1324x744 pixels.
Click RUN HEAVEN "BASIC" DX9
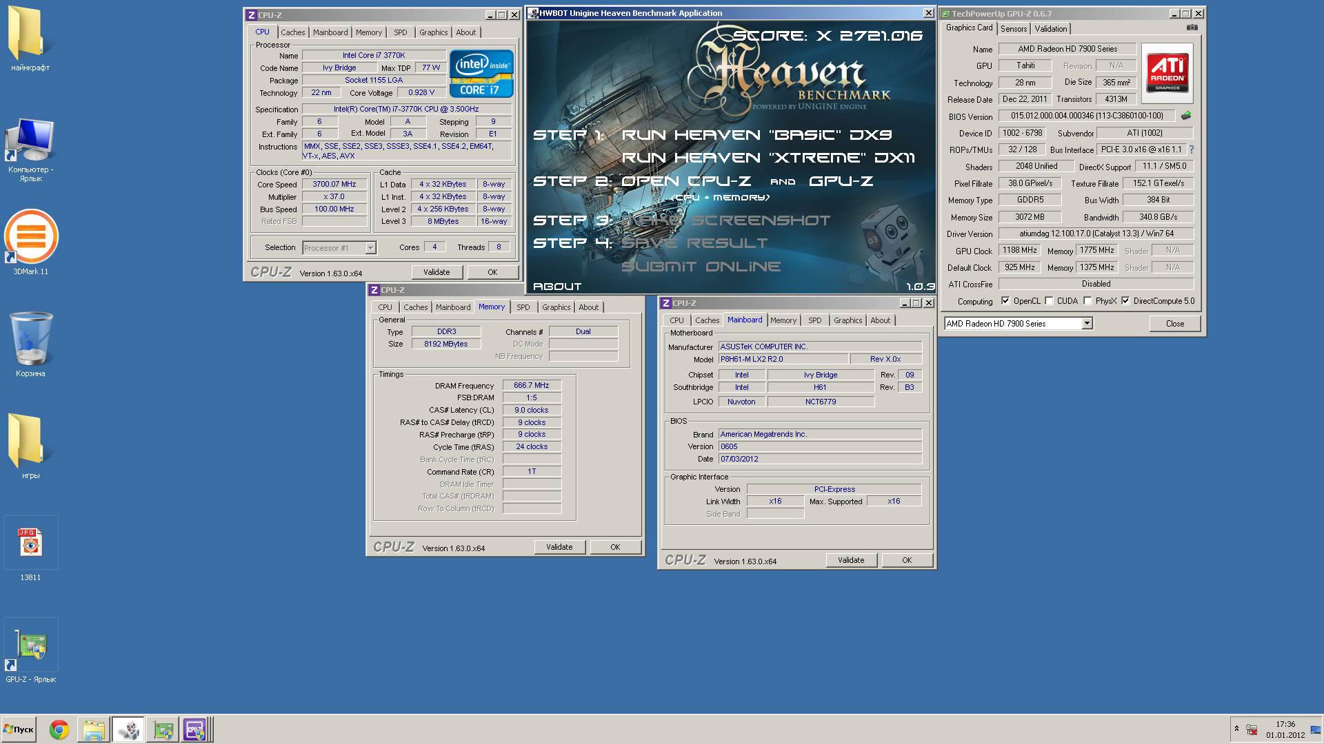tap(756, 135)
